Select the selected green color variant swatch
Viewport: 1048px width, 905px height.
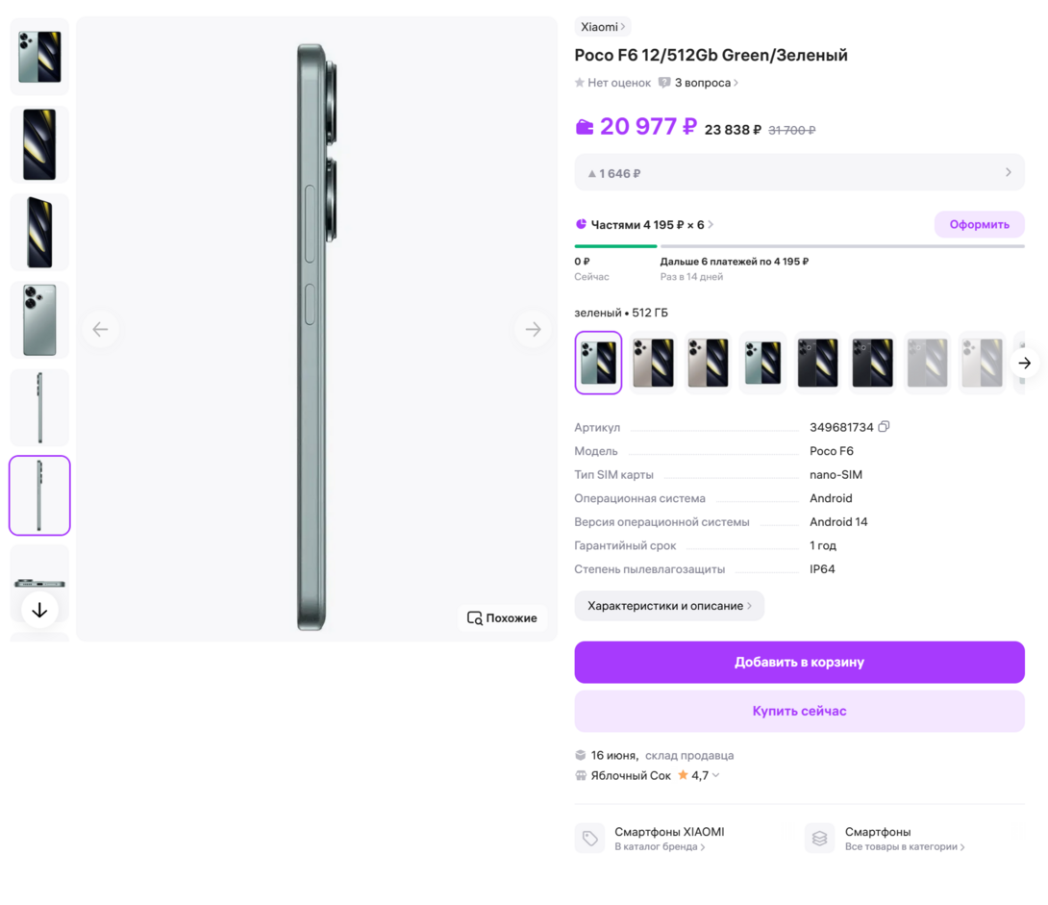[598, 363]
